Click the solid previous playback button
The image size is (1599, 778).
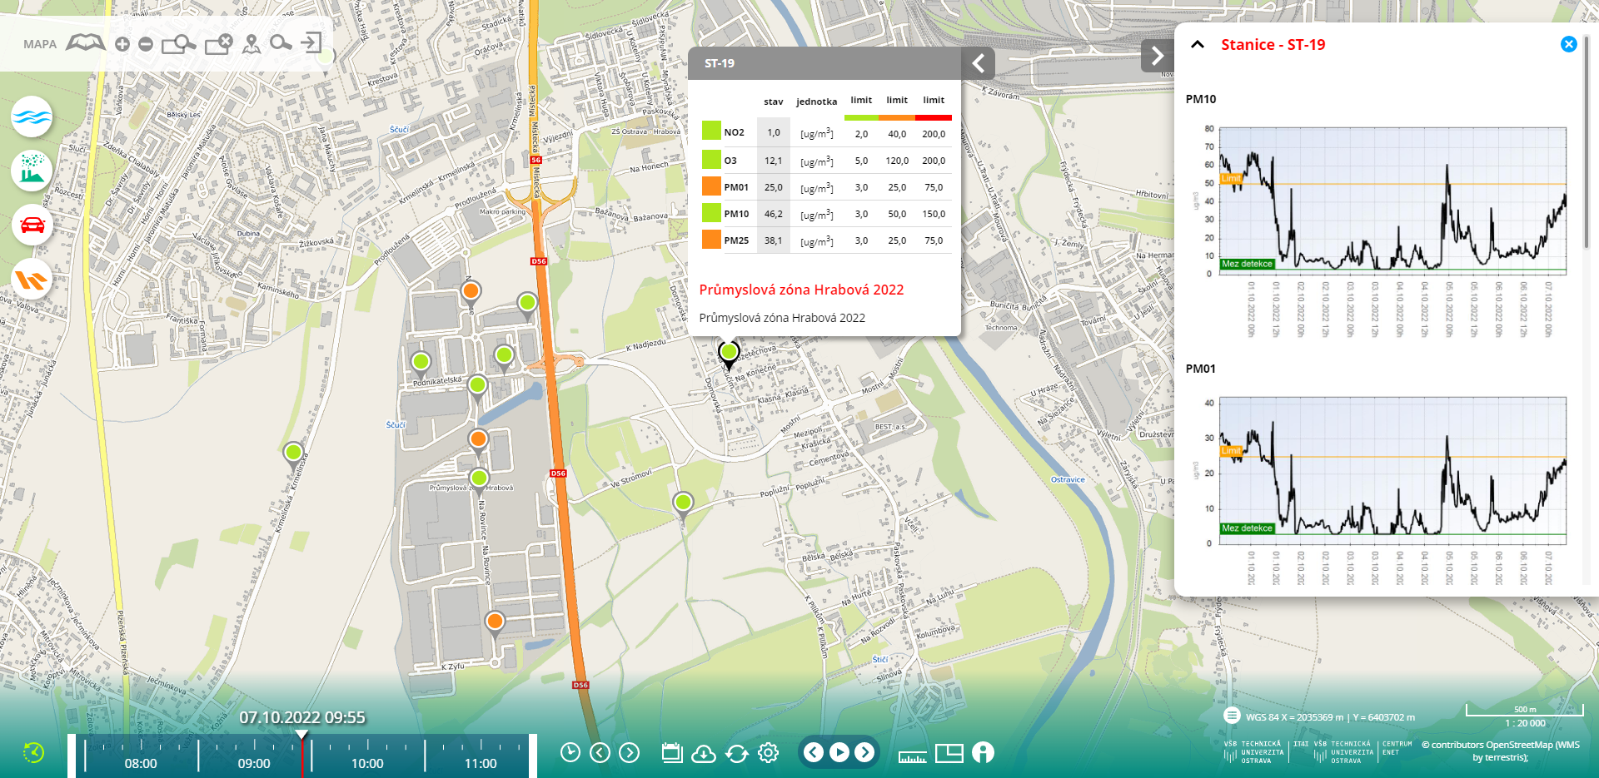tap(814, 752)
